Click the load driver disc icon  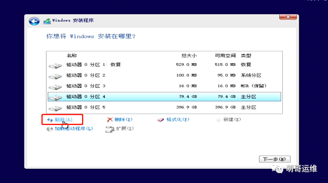tap(50, 129)
